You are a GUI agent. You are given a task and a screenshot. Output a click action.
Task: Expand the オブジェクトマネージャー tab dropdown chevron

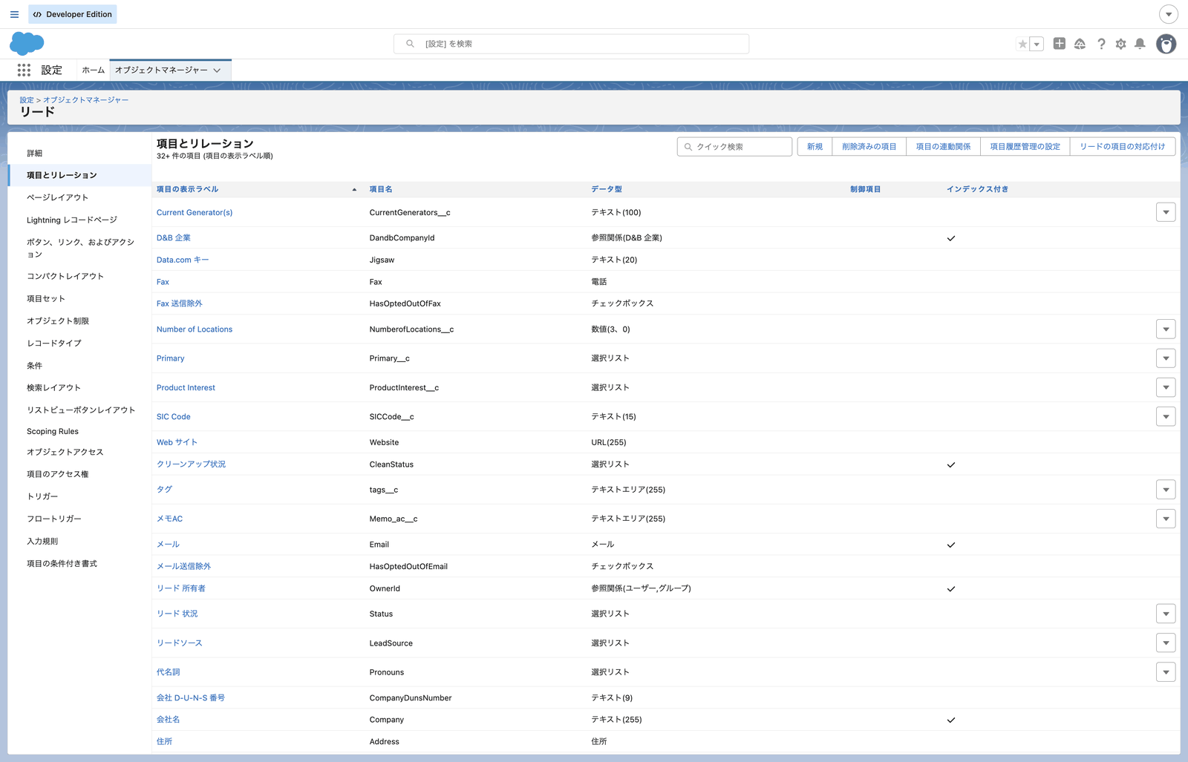(217, 70)
